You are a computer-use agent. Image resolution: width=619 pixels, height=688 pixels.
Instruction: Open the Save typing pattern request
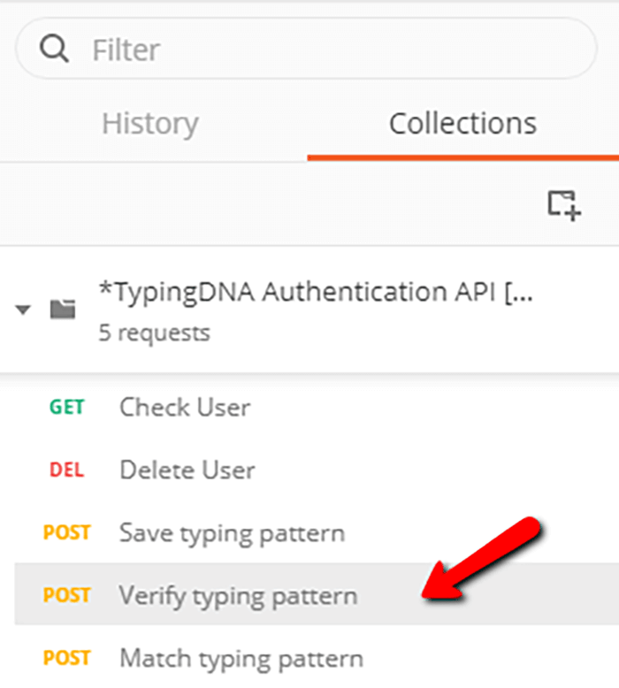tap(317, 532)
